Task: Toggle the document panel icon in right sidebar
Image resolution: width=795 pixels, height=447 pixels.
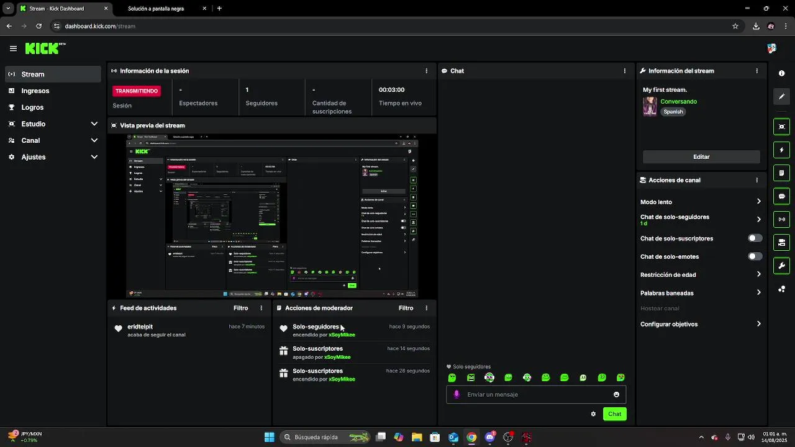Action: pyautogui.click(x=781, y=173)
